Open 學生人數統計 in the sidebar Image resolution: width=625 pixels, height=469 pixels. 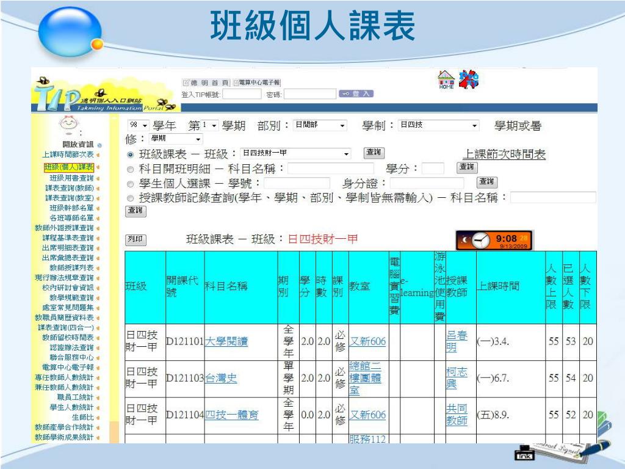pyautogui.click(x=71, y=407)
